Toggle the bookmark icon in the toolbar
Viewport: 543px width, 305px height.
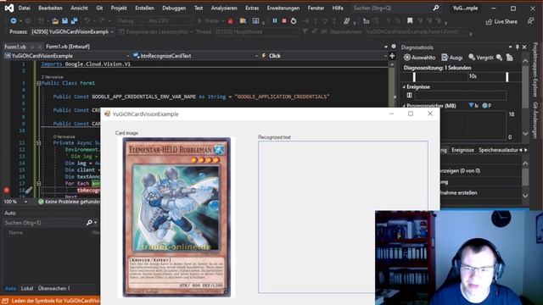410,20
